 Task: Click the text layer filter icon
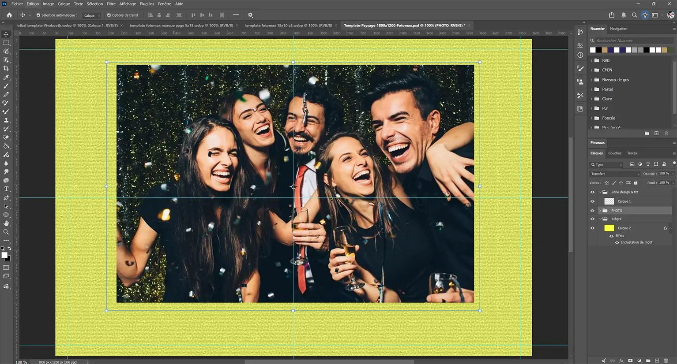(x=648, y=164)
